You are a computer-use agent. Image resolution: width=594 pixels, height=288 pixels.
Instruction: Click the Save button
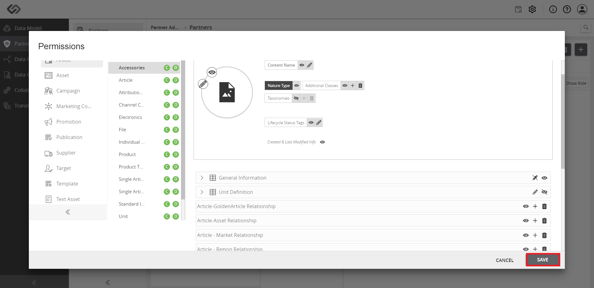pyautogui.click(x=543, y=260)
